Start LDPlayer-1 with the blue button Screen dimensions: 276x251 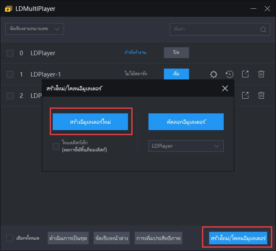(x=176, y=74)
